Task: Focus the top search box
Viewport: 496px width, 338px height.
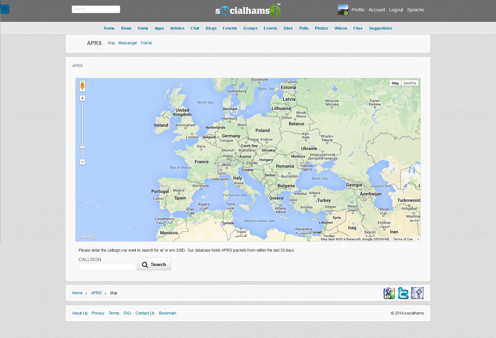Action: [x=96, y=9]
